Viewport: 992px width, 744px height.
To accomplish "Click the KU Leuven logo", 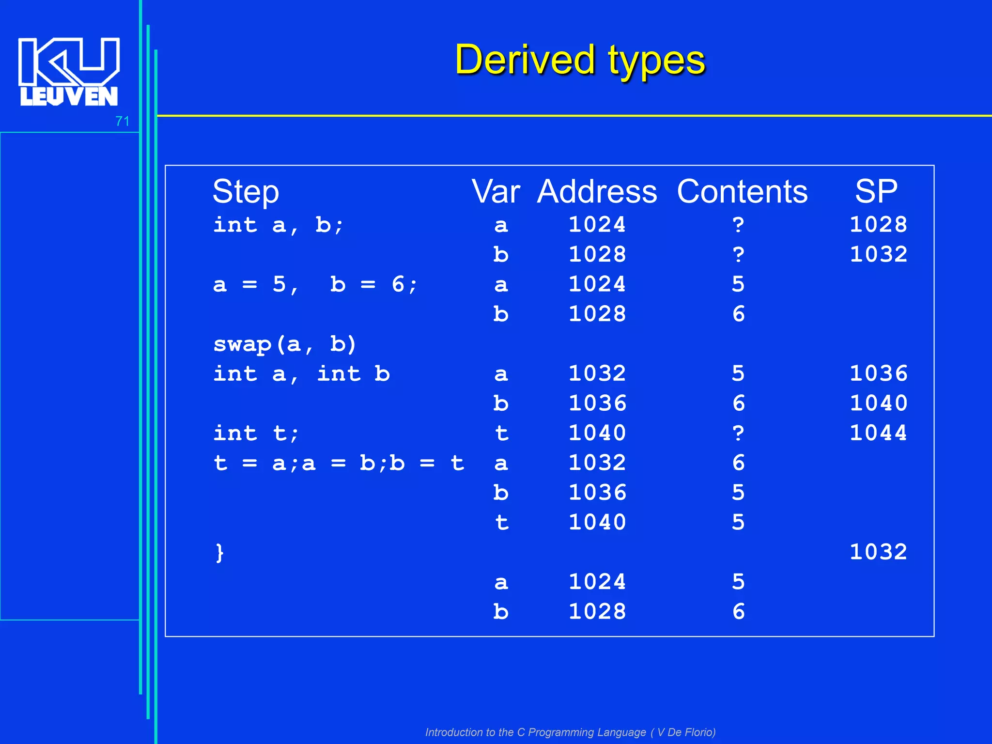I will (x=69, y=72).
